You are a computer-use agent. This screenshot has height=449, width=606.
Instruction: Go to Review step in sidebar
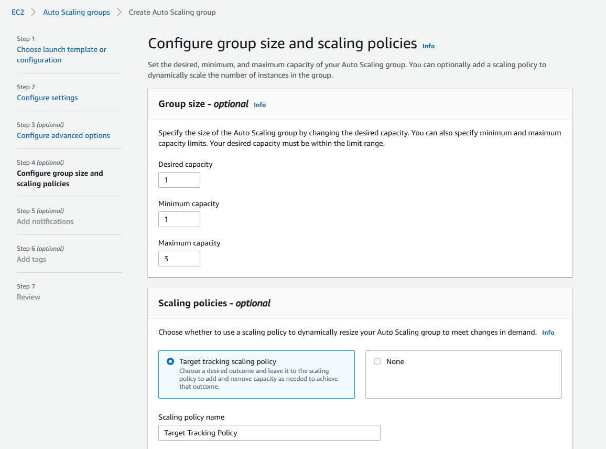click(28, 297)
